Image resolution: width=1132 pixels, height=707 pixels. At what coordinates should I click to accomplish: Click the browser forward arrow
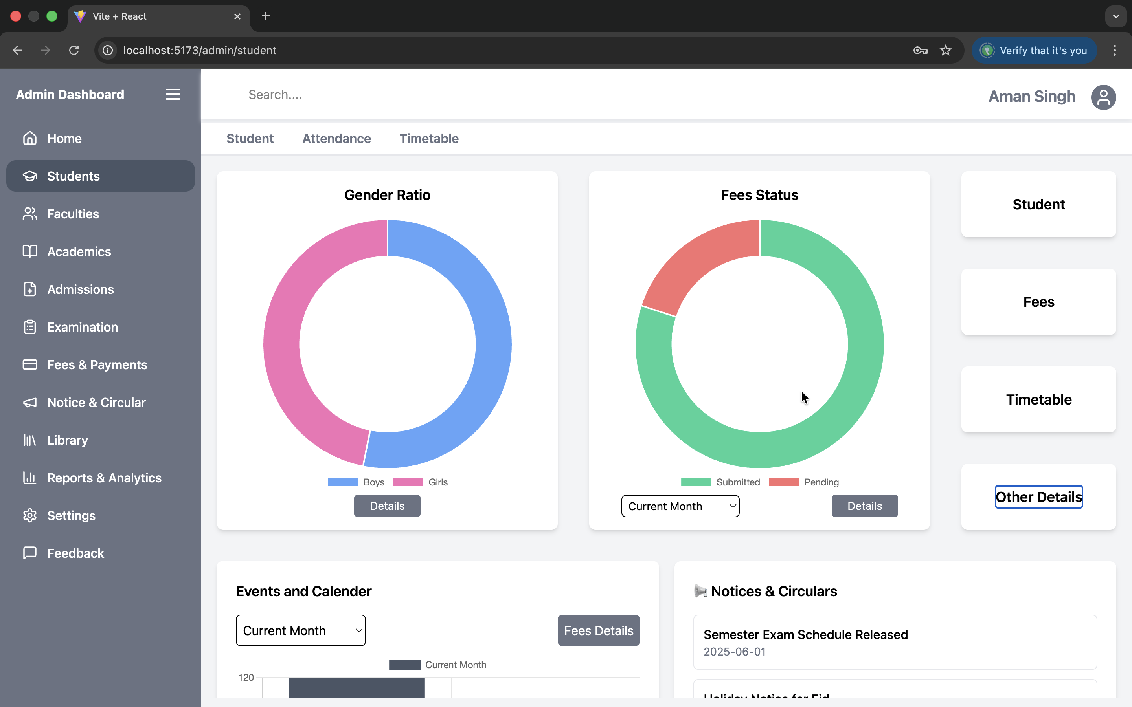(x=45, y=50)
